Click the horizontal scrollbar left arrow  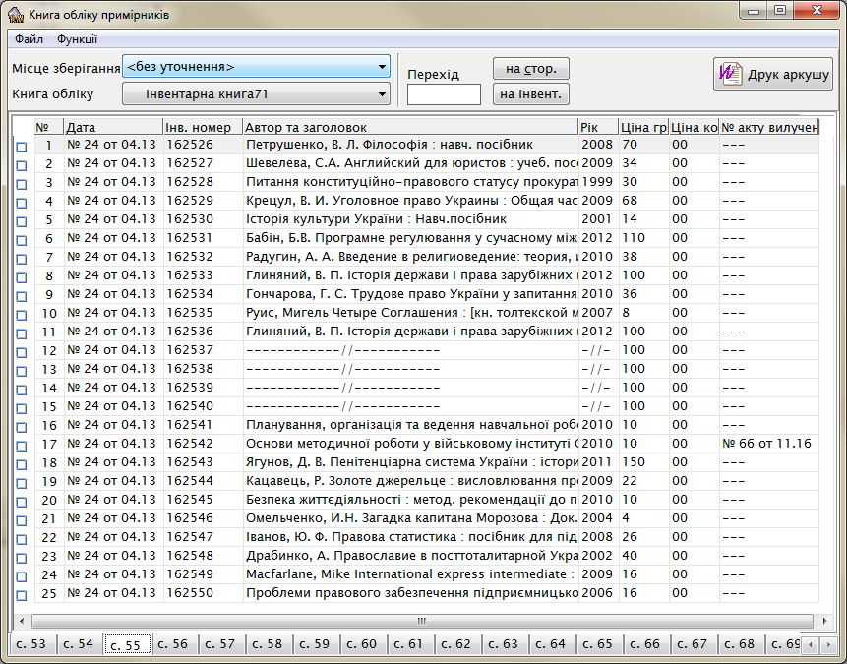point(23,621)
